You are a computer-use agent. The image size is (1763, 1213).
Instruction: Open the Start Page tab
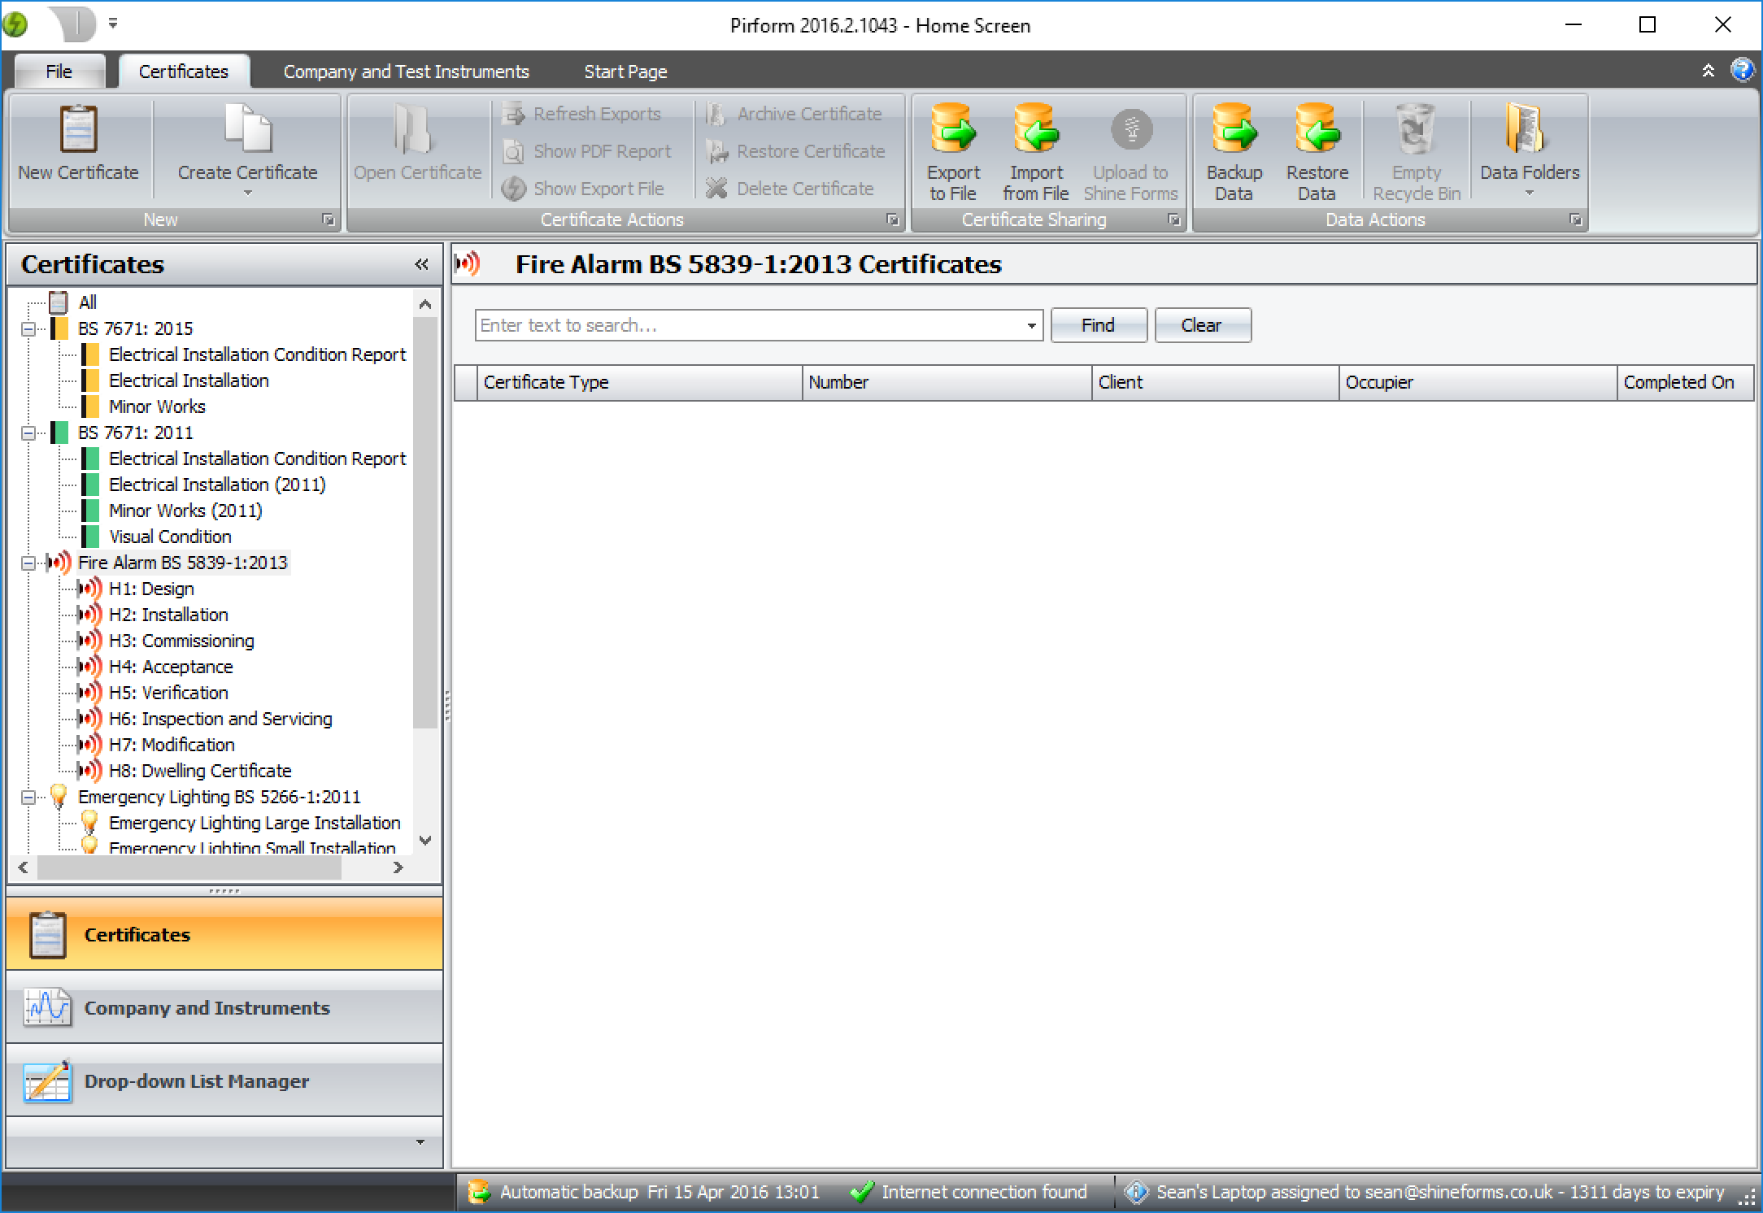[625, 72]
